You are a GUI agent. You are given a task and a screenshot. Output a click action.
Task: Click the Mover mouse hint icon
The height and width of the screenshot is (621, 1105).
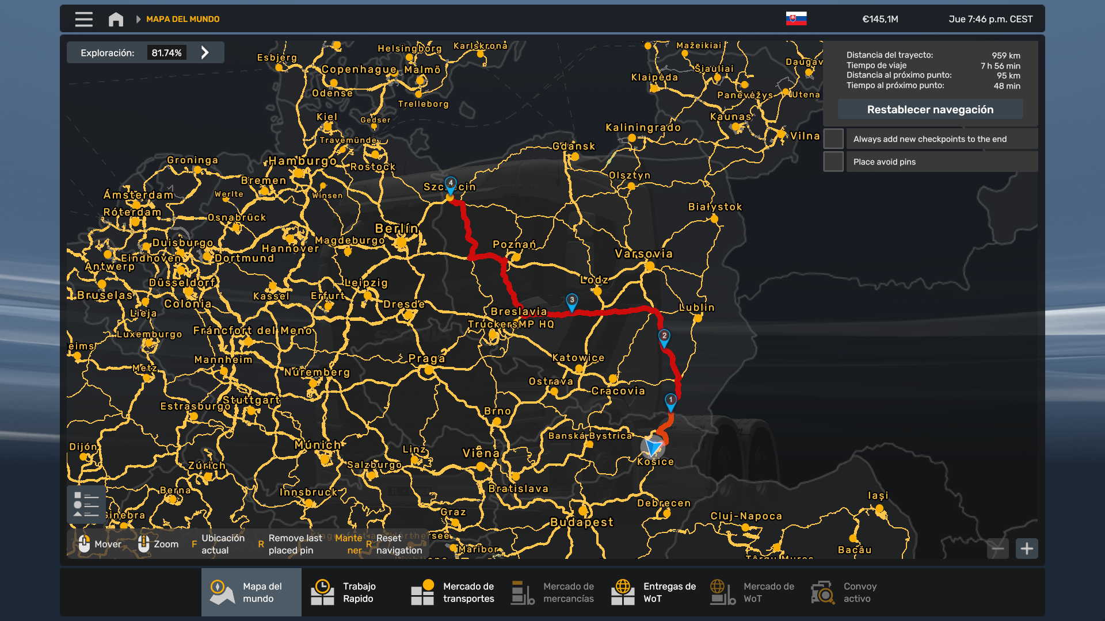(84, 544)
